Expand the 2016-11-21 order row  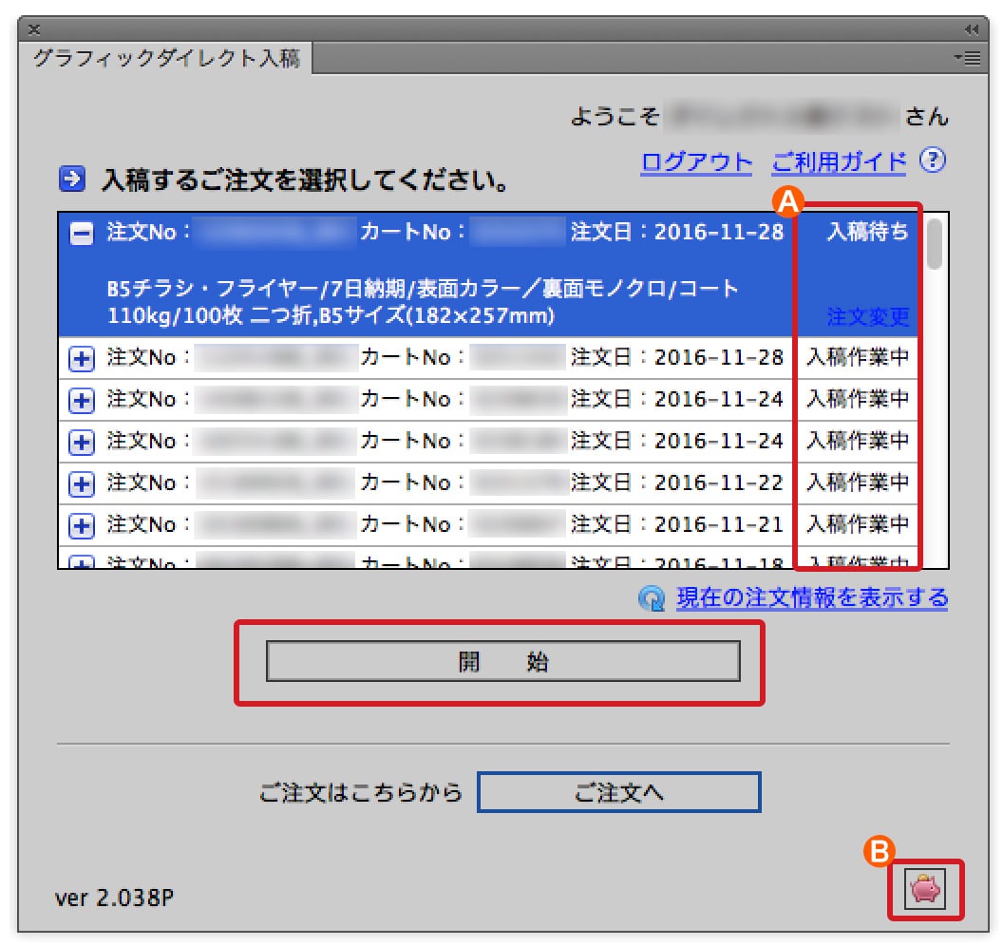point(83,525)
